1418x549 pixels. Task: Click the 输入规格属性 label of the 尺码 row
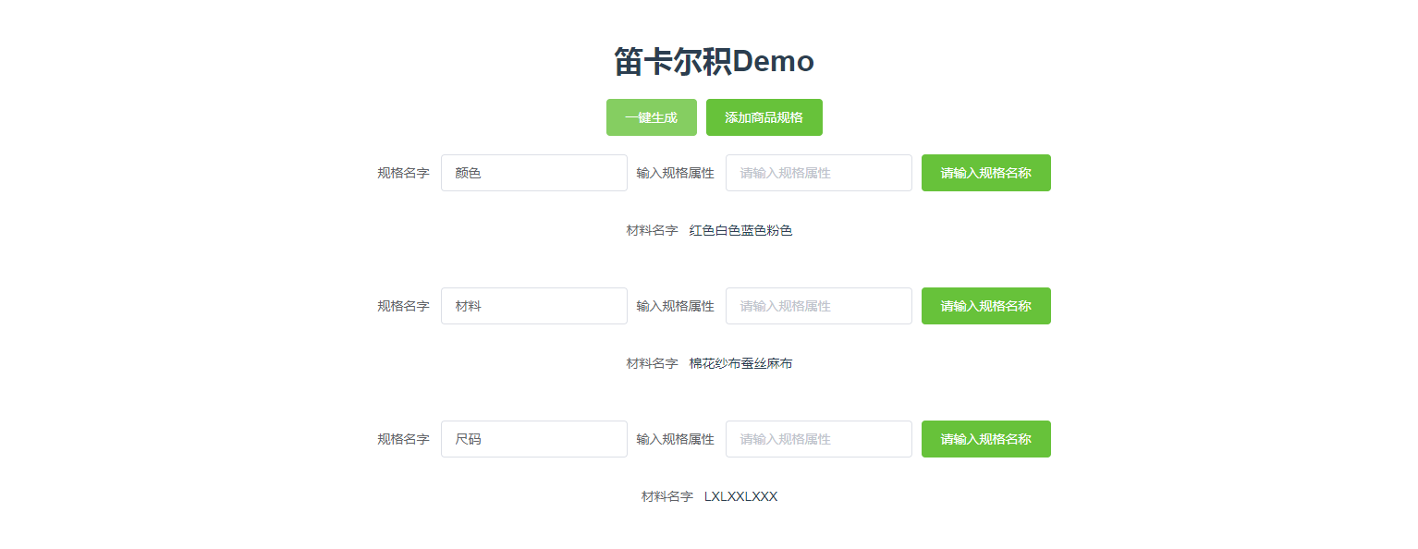(x=675, y=439)
